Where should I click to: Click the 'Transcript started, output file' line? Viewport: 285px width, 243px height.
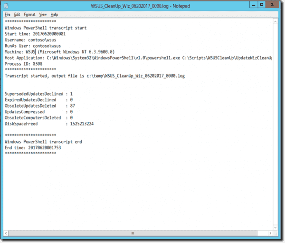tap(95, 76)
